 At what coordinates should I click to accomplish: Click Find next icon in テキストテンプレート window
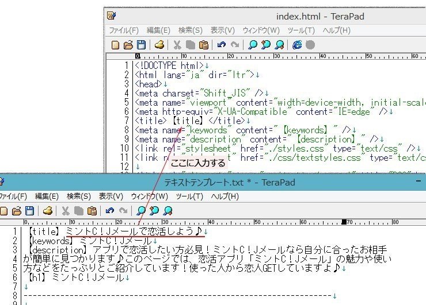click(168, 211)
